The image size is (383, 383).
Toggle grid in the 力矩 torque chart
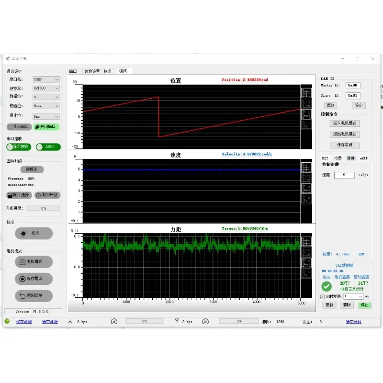tap(306, 242)
